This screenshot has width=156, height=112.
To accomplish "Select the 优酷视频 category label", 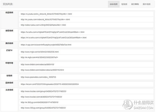I will (9, 12).
